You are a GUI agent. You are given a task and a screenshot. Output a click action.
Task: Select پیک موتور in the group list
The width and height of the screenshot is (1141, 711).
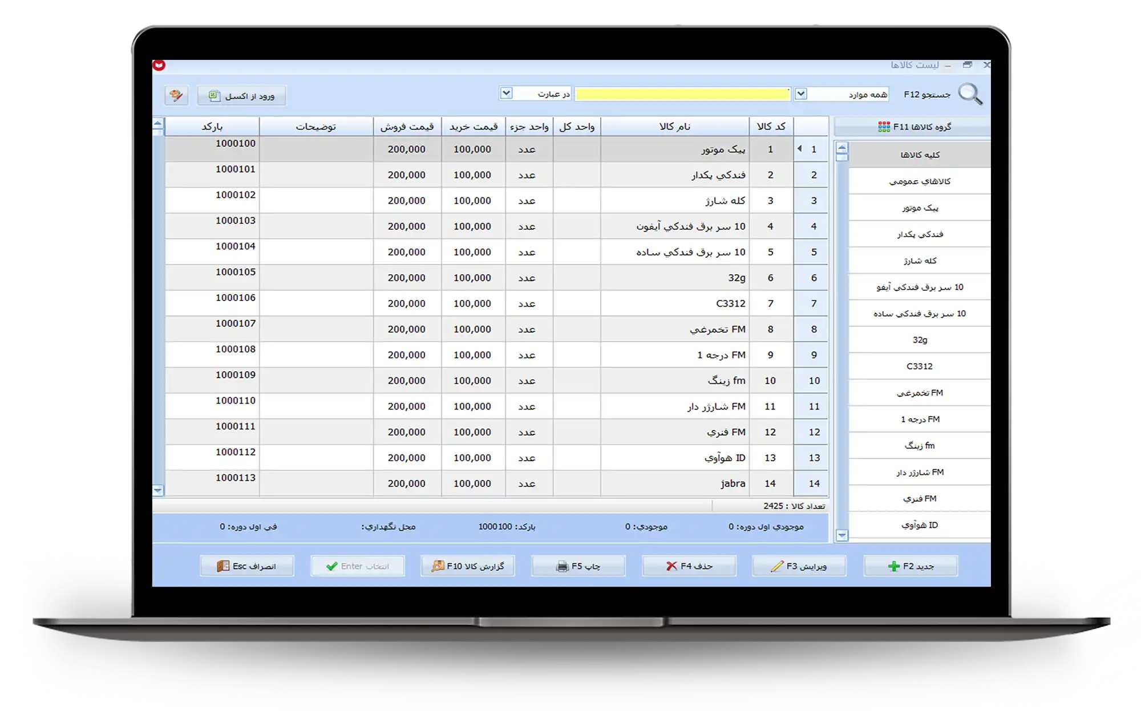click(x=920, y=208)
